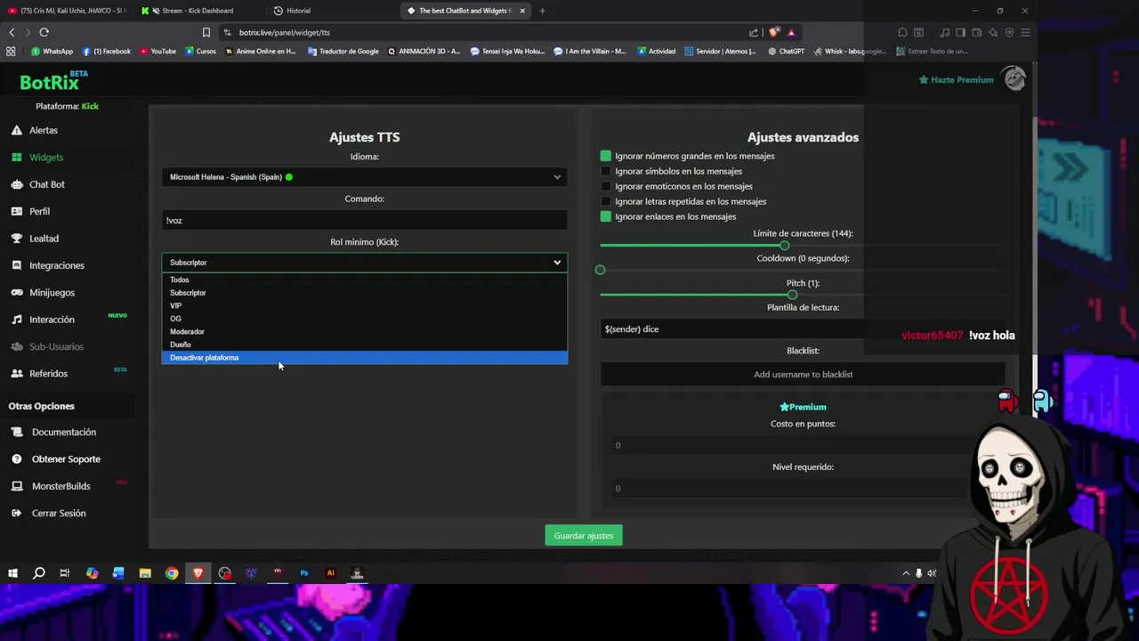Click the Widgets grid icon in sidebar
The width and height of the screenshot is (1139, 641).
pyautogui.click(x=17, y=158)
